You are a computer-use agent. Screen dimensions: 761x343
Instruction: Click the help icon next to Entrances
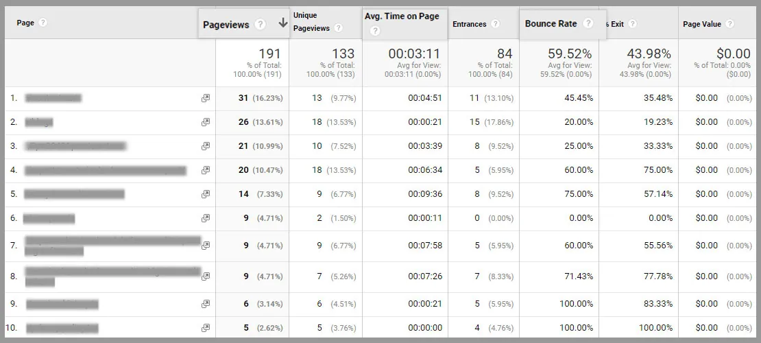[495, 24]
